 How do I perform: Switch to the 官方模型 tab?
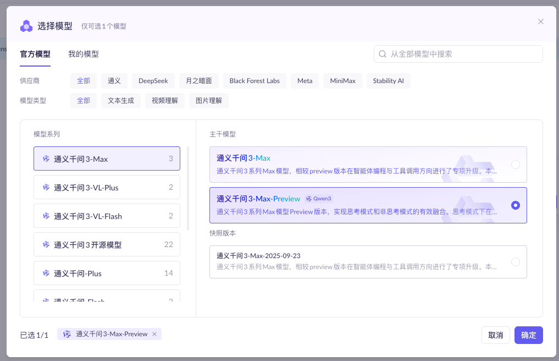[x=35, y=54]
